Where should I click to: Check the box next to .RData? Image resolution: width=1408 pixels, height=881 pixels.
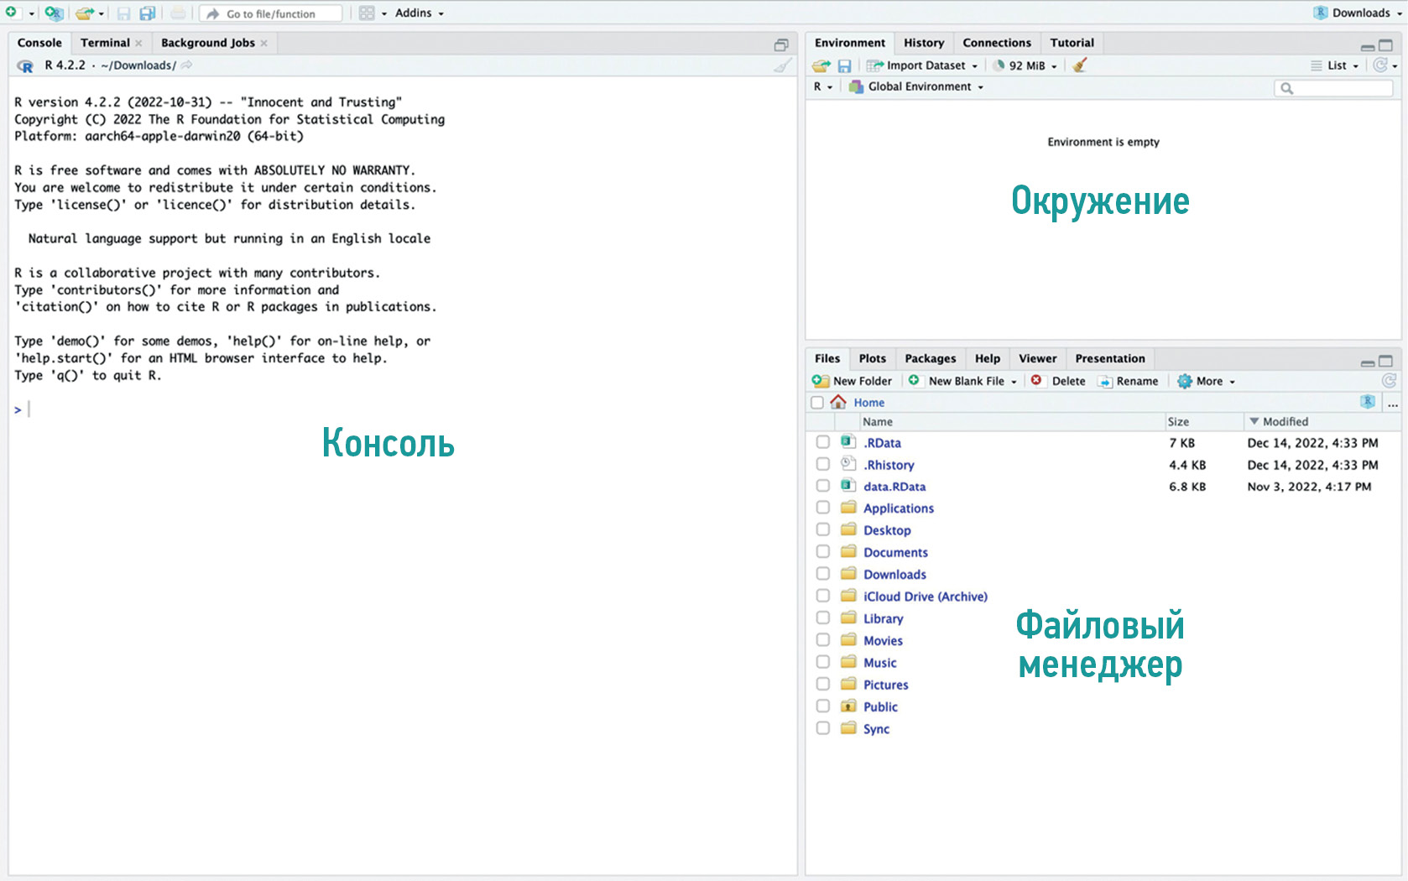pos(823,442)
